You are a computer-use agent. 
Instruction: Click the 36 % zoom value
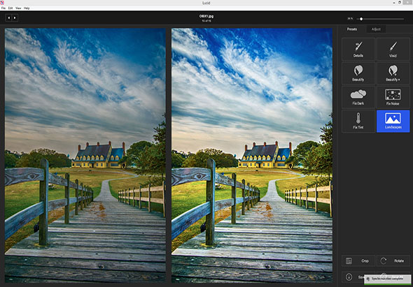[x=350, y=19]
